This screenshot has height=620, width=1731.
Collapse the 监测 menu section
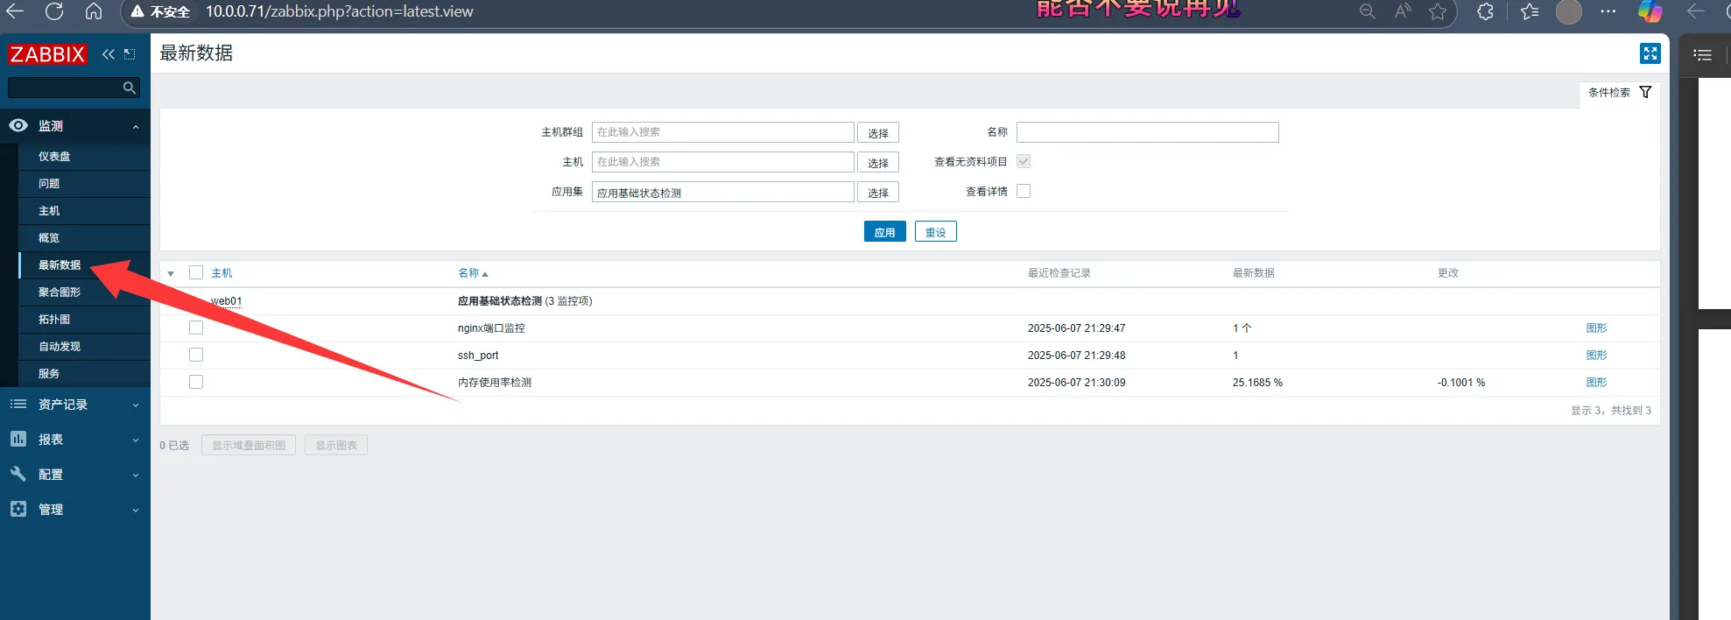(74, 126)
